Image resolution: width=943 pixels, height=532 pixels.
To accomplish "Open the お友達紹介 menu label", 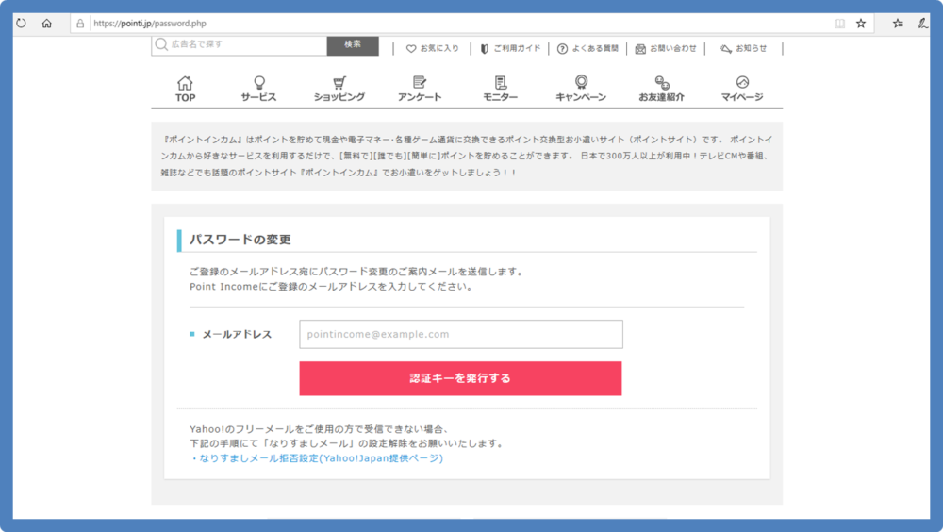I will 662,97.
